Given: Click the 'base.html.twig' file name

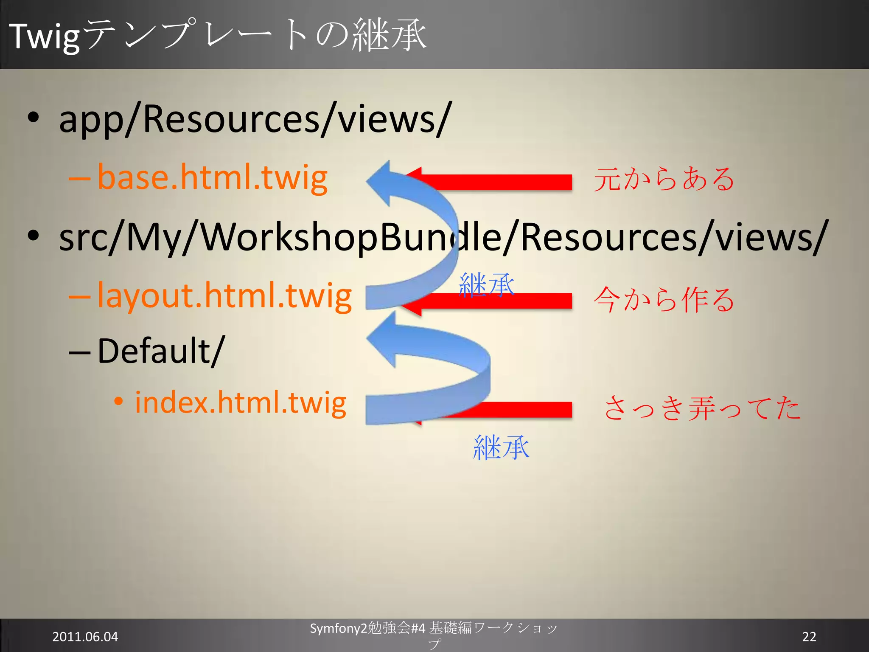Looking at the screenshot, I should (x=213, y=177).
